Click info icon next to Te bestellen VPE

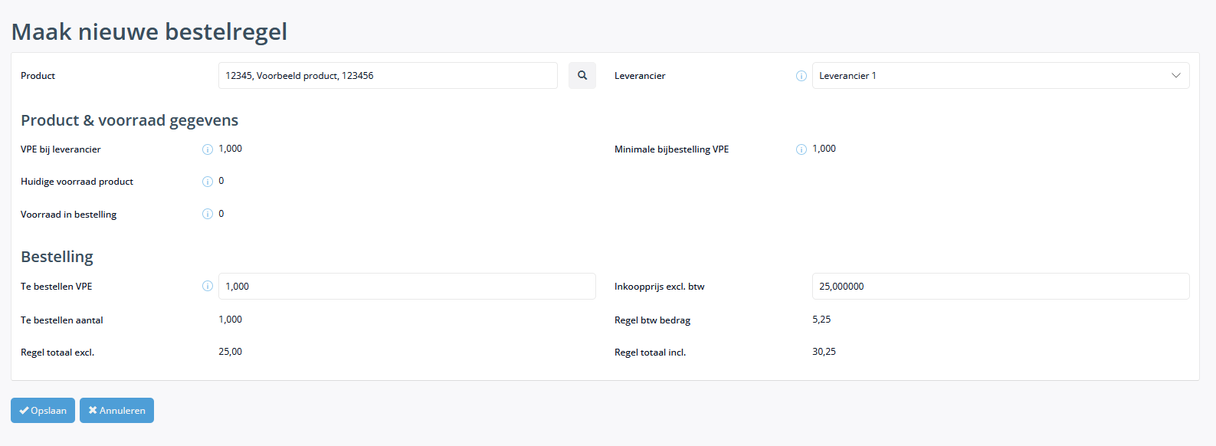208,286
